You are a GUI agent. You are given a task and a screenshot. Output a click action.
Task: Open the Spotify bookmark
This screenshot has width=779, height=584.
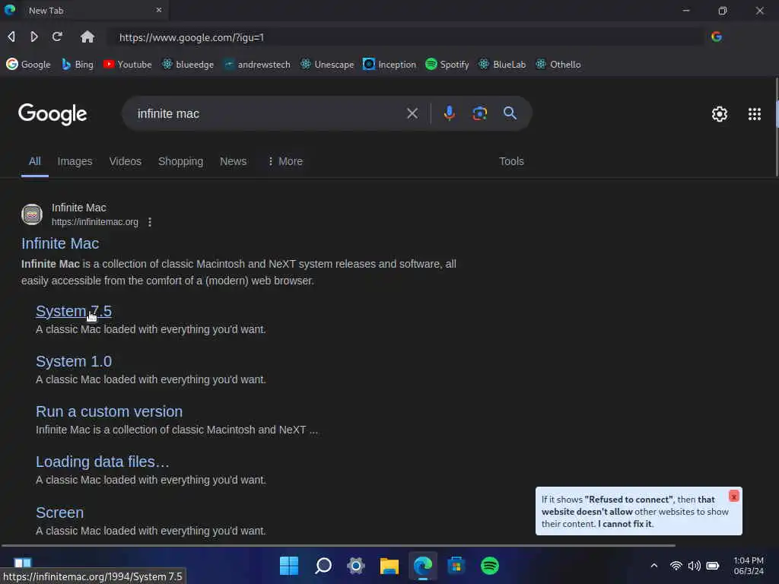[x=447, y=64]
